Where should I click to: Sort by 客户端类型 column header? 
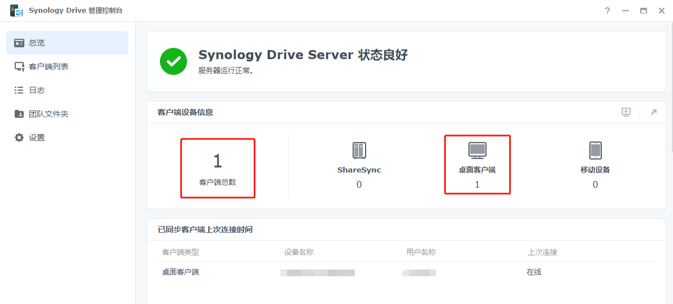click(x=181, y=252)
